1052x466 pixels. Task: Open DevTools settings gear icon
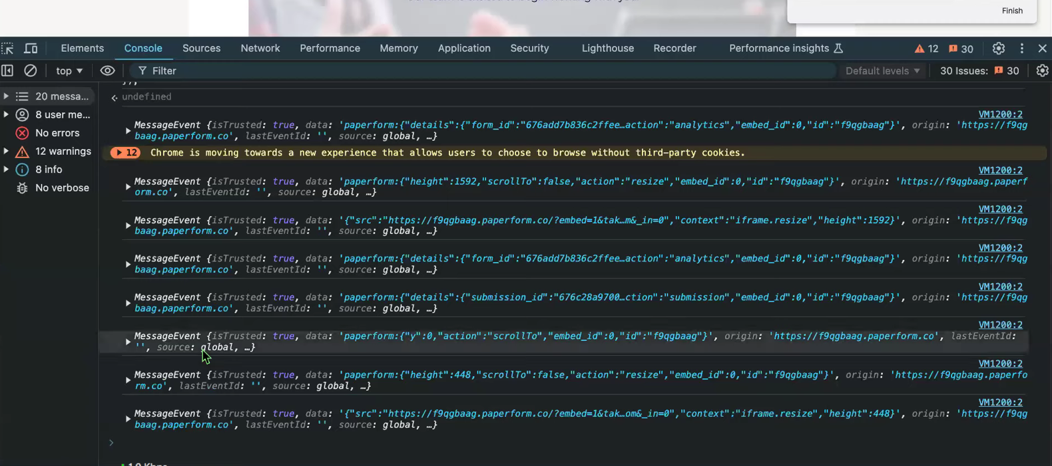(x=998, y=49)
